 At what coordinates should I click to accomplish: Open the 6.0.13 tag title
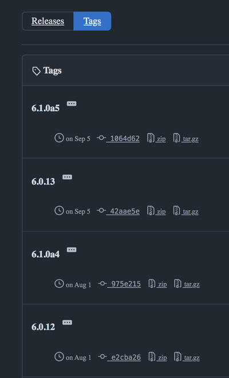click(x=43, y=182)
